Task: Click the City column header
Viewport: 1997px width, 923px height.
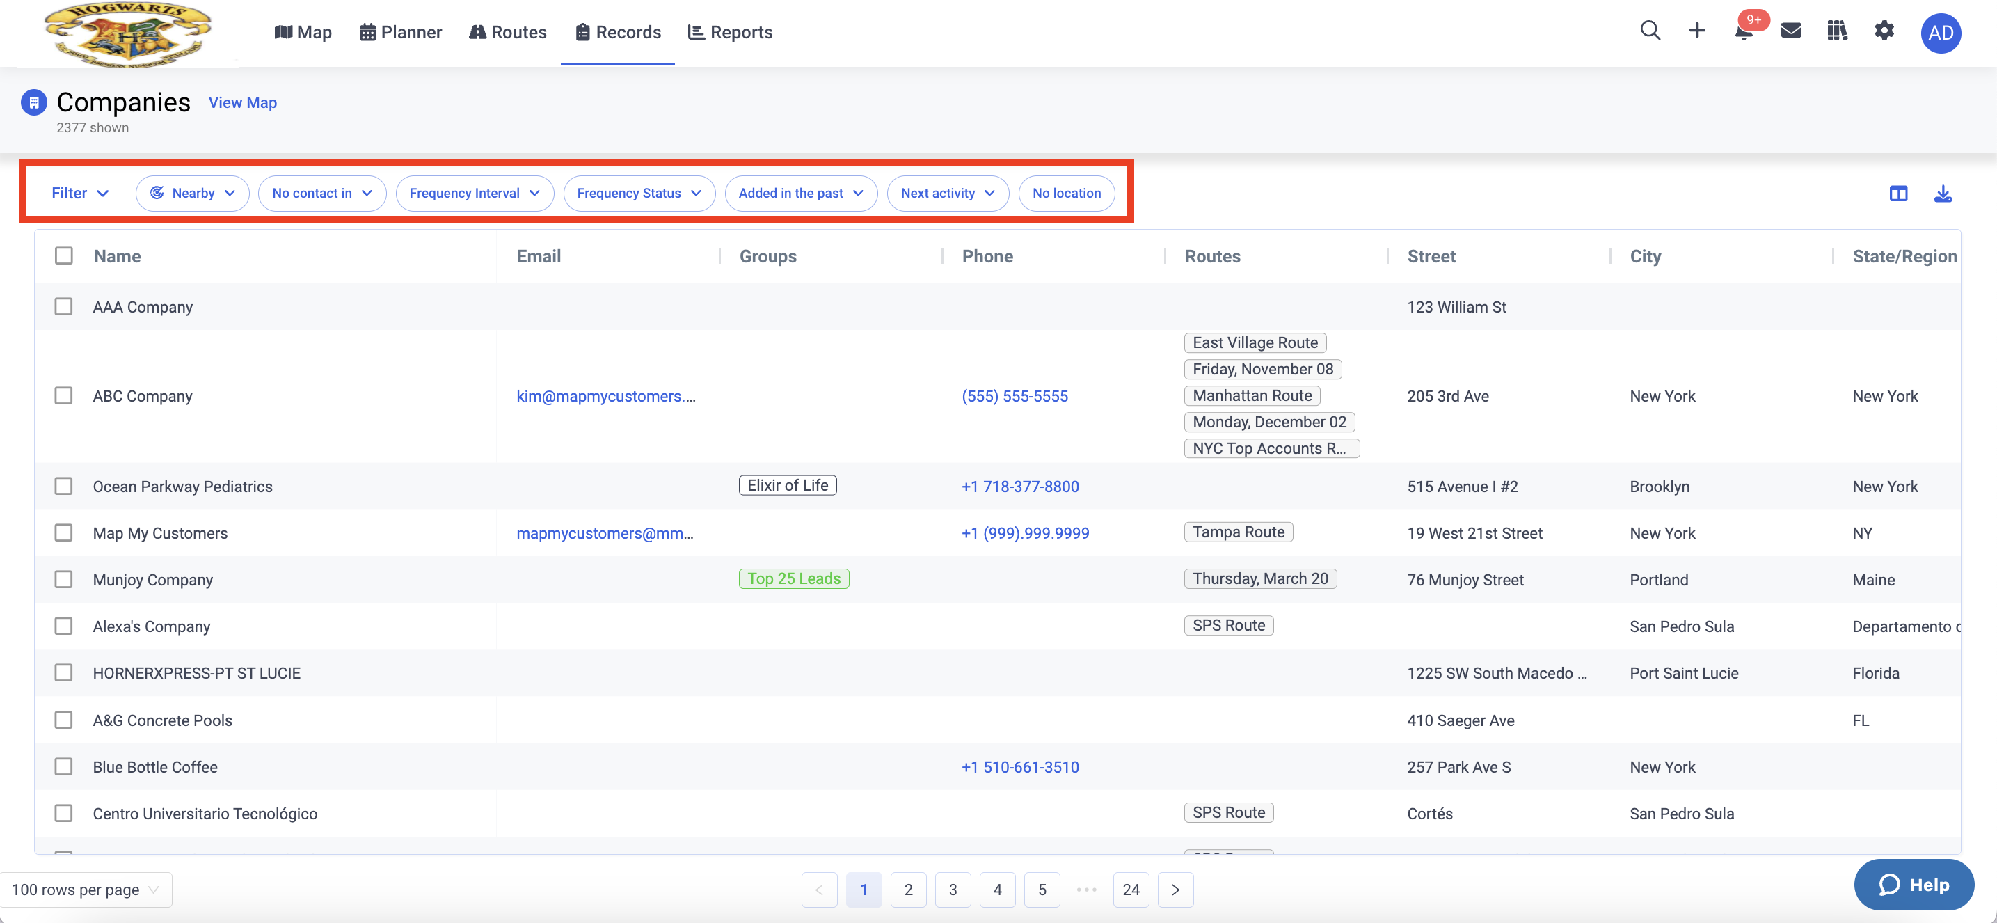Action: [1645, 256]
